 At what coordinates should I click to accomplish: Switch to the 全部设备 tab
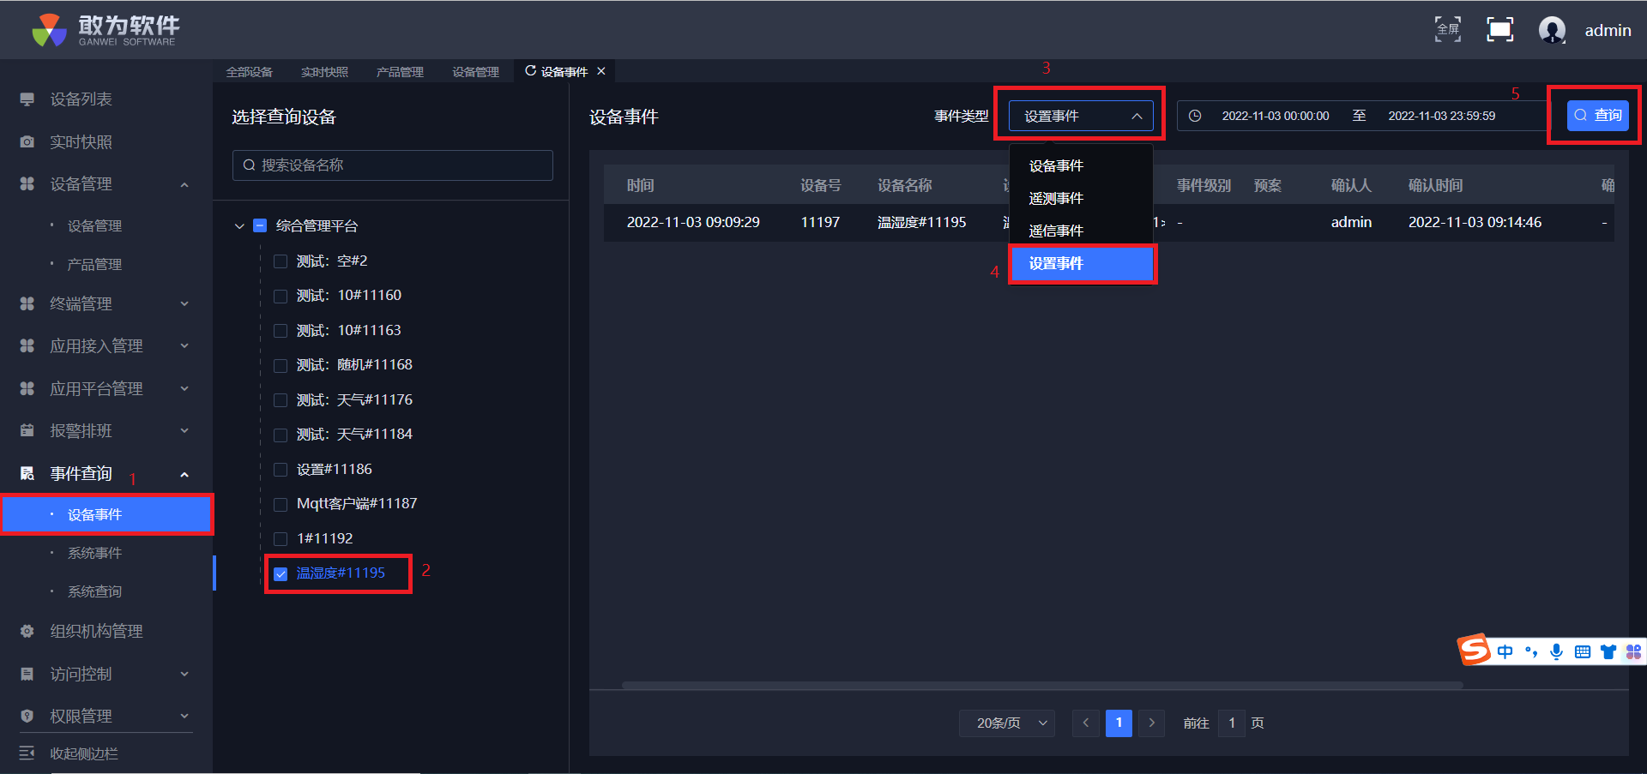[250, 72]
